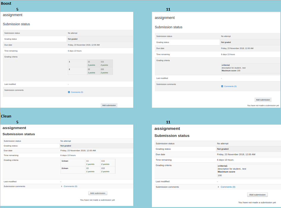Click '6 days 13 hours' in Boost 5 panel

[x=74, y=51]
